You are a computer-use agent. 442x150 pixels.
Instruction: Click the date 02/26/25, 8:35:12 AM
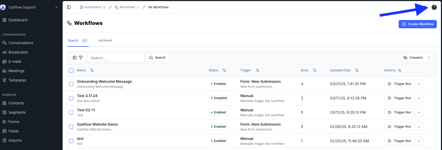click(x=349, y=127)
